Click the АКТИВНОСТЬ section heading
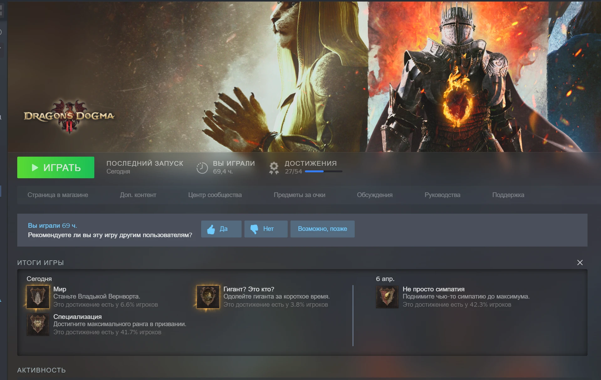 [41, 370]
